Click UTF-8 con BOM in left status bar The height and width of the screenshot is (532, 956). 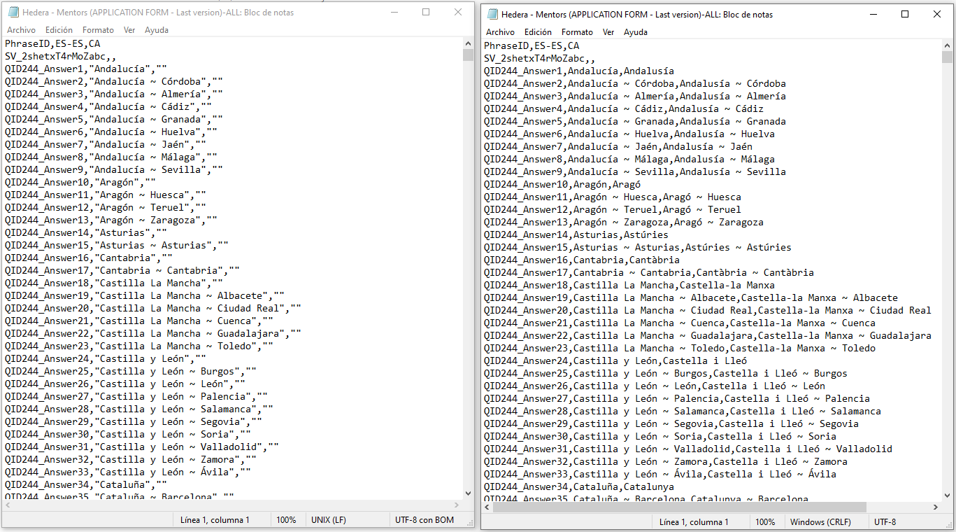pos(425,520)
